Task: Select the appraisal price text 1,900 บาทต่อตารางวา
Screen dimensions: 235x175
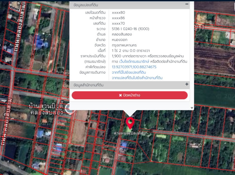Action: tap(129, 56)
